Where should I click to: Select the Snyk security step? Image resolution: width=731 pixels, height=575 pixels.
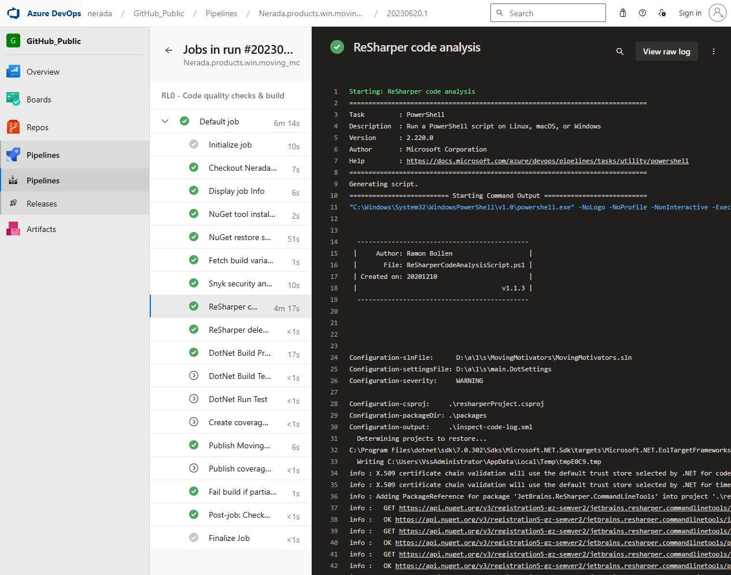coord(240,283)
